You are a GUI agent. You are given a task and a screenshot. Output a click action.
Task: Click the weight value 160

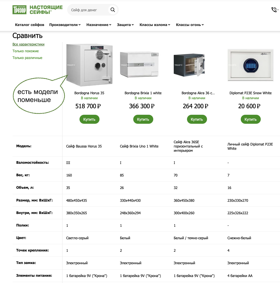tap(69, 175)
